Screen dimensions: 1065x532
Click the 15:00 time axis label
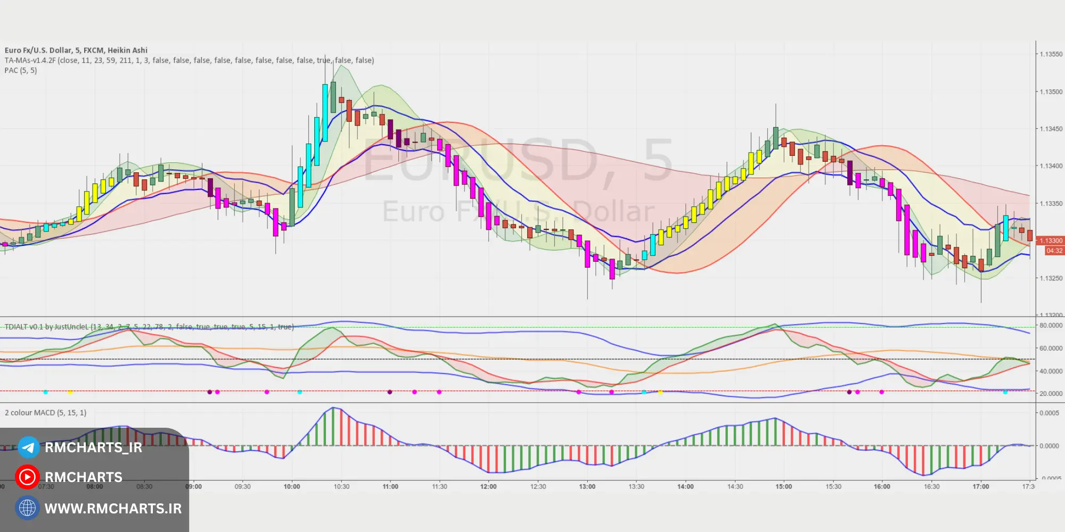point(783,486)
